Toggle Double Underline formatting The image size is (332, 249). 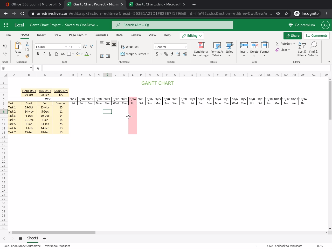57,54
